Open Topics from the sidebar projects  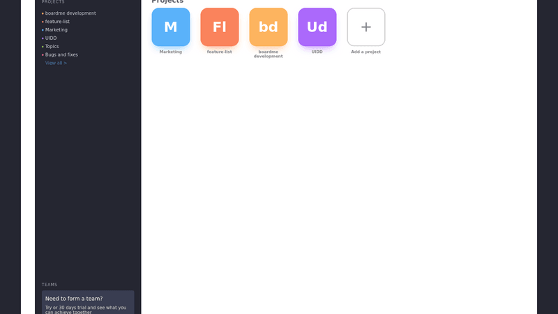(x=52, y=47)
